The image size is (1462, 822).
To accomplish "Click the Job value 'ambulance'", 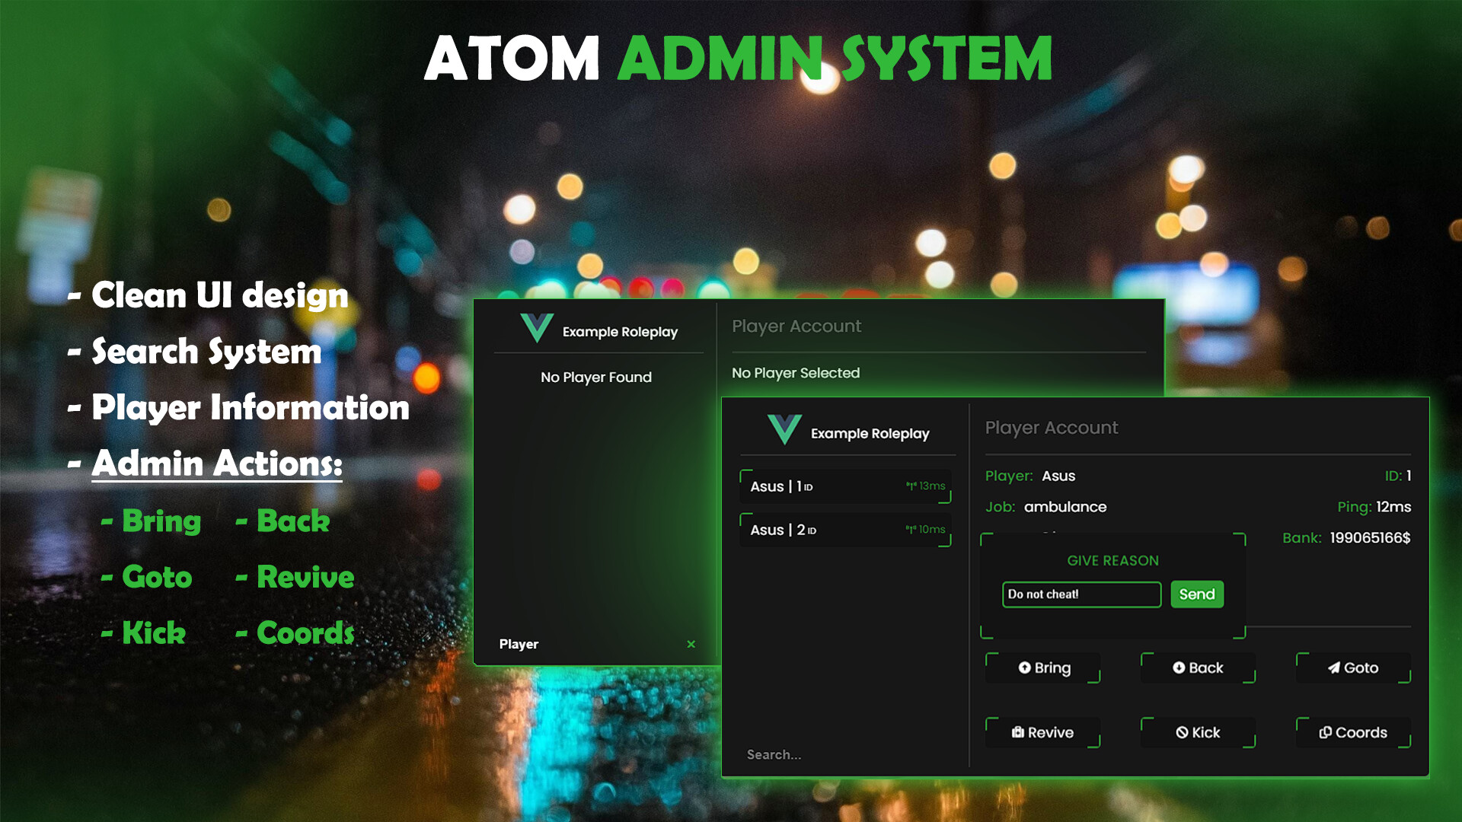I will [1065, 507].
